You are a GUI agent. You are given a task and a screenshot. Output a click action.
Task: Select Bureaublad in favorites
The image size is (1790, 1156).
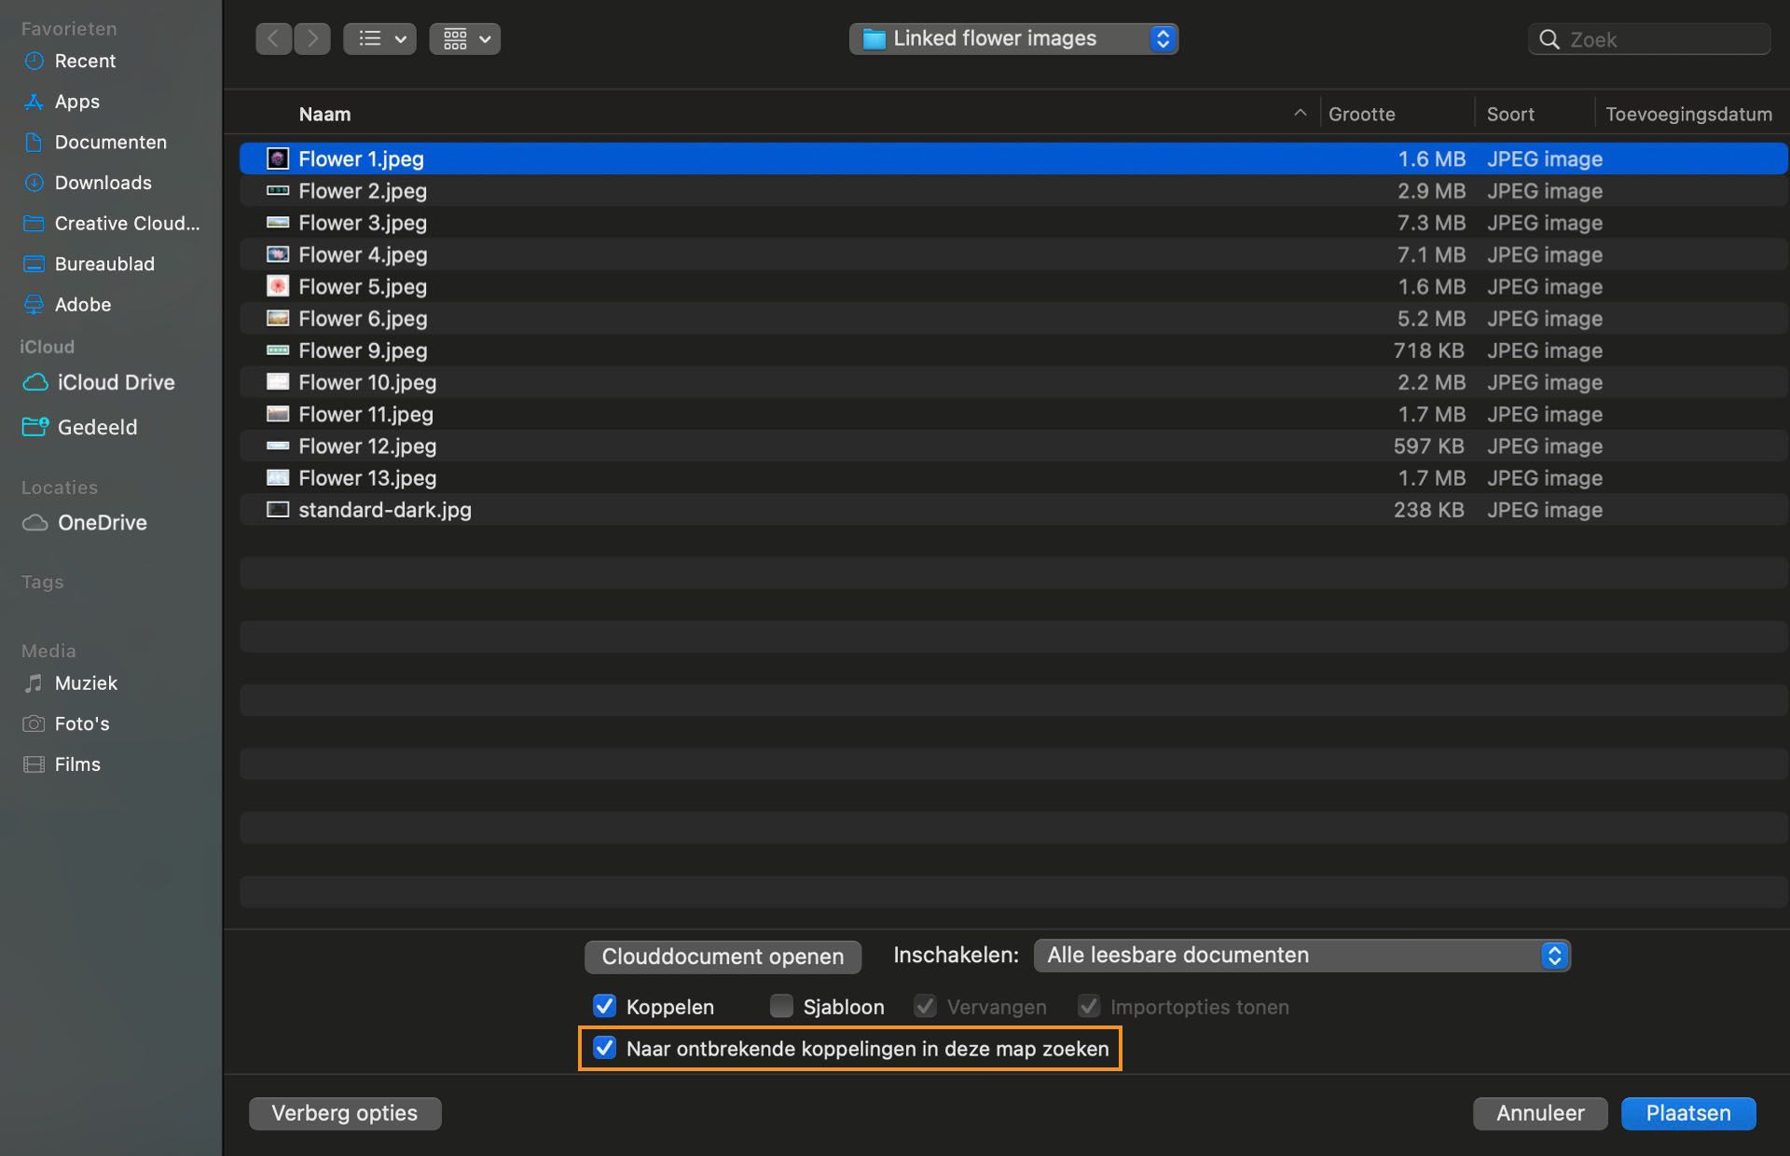tap(104, 264)
